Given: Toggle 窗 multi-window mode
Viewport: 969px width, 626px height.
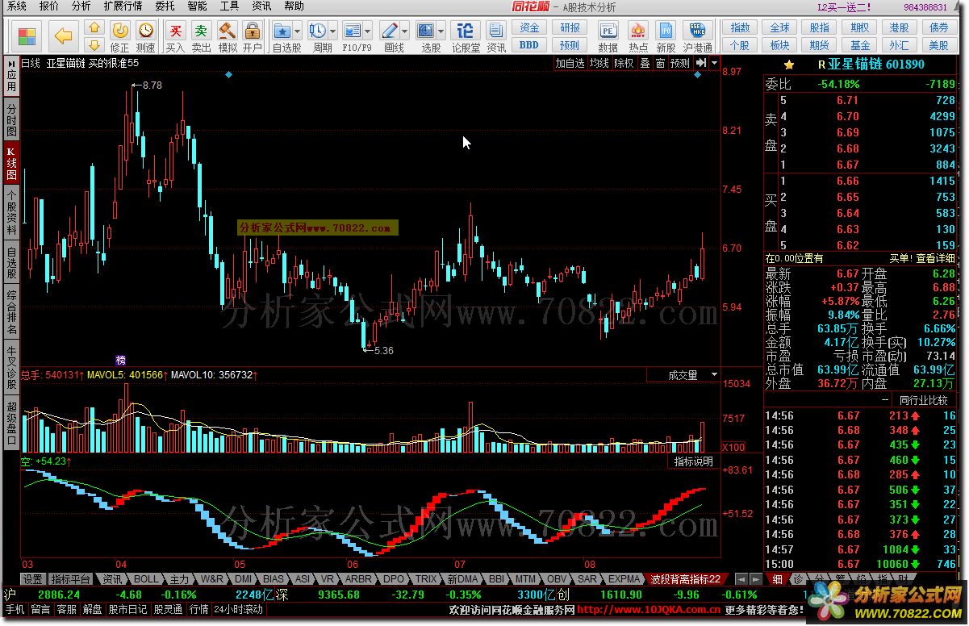Looking at the screenshot, I should point(660,63).
